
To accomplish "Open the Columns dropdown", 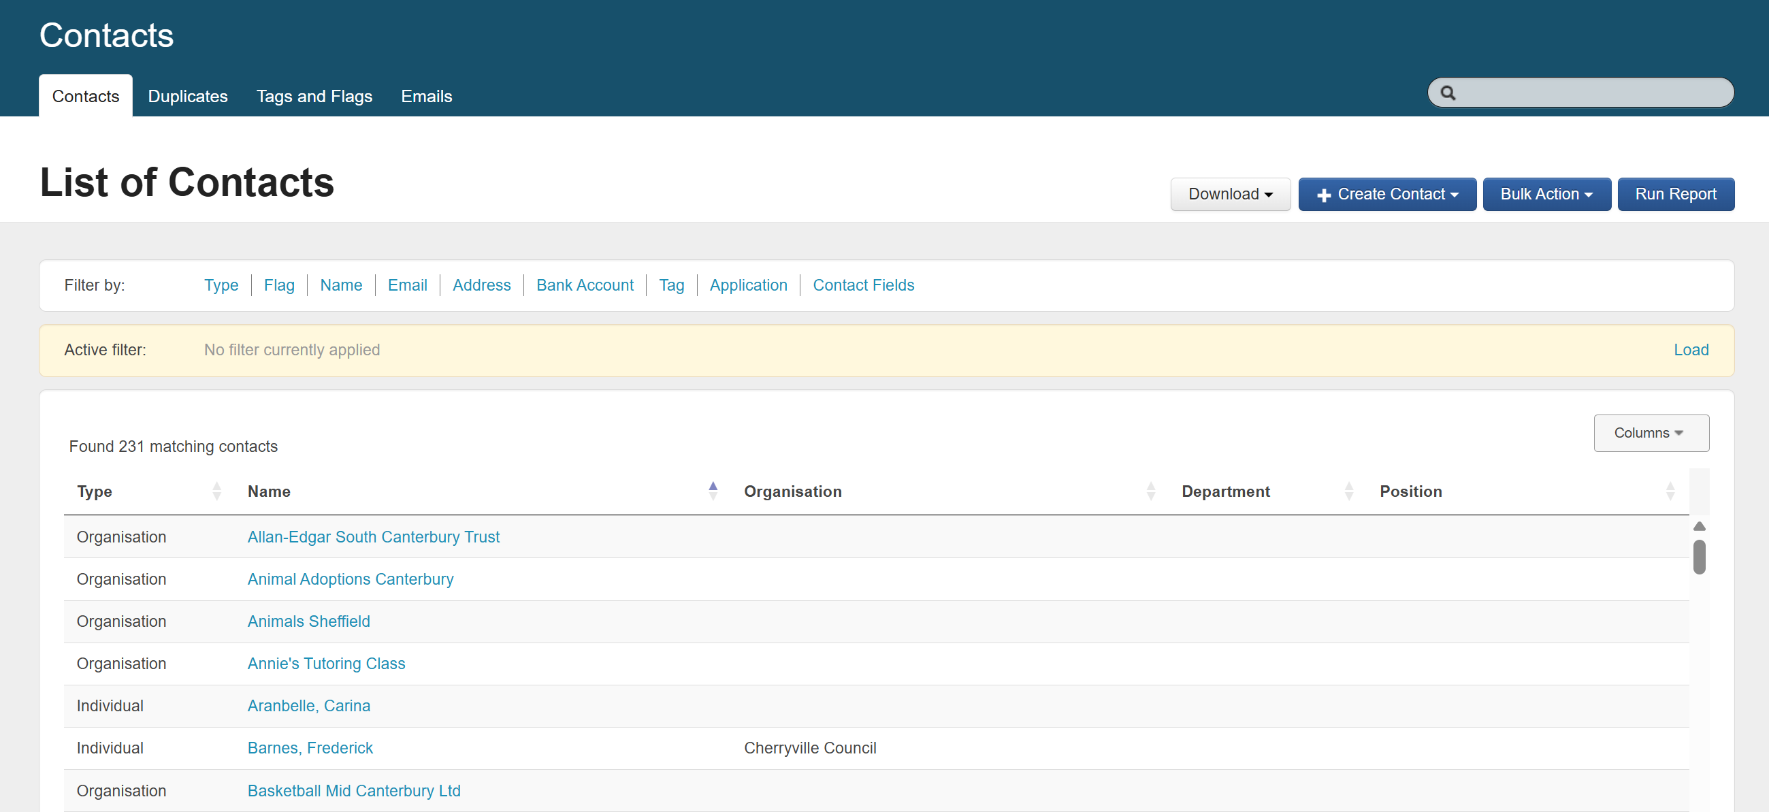I will (1651, 433).
